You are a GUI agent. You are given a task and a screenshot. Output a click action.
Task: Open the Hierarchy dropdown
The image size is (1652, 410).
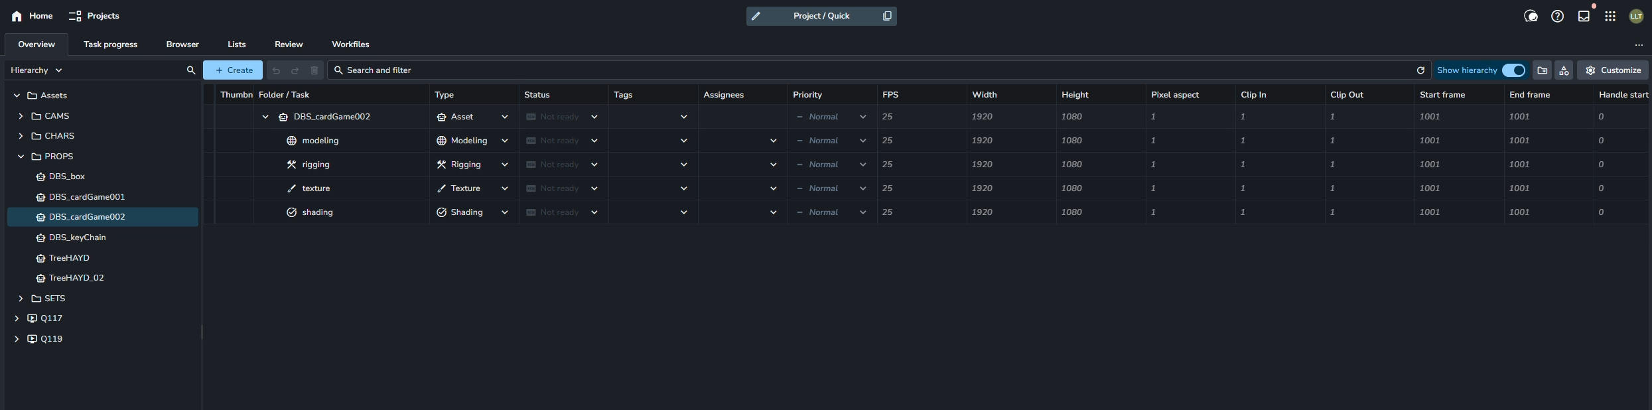36,70
